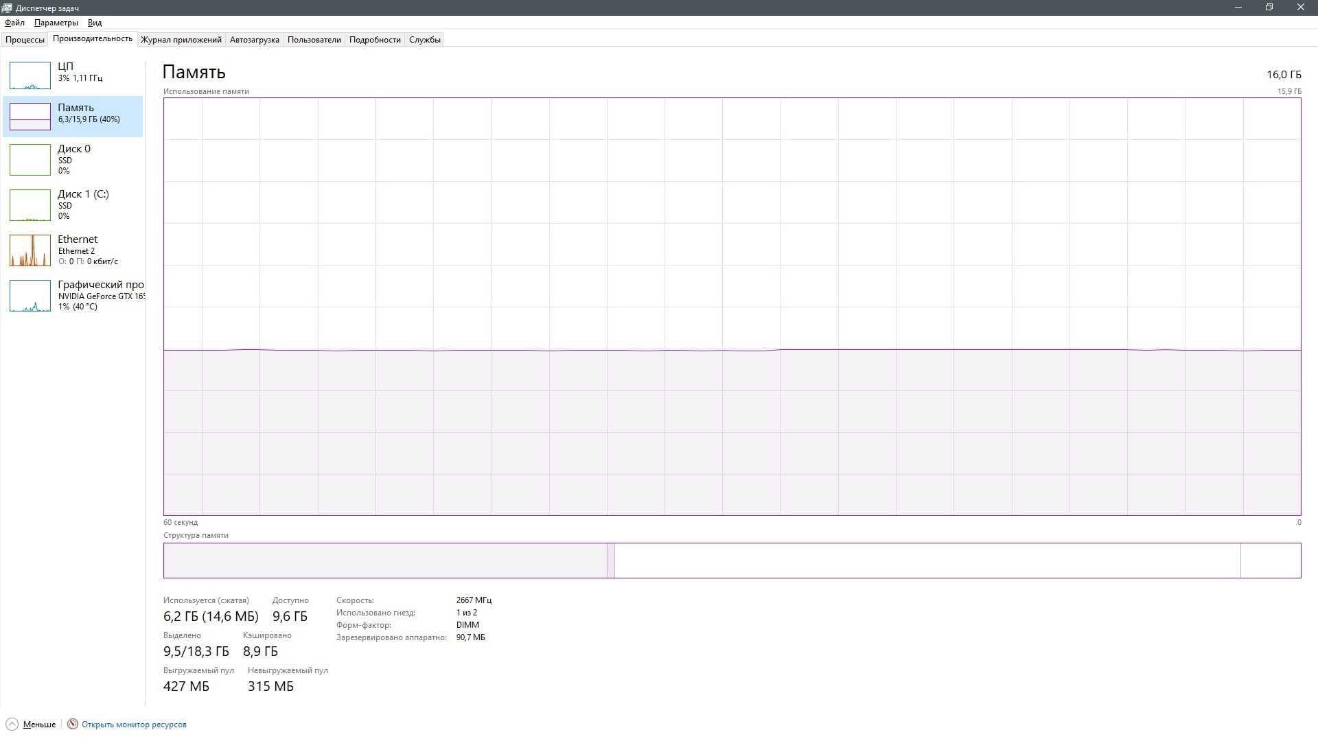Select the Память memory tab icon
This screenshot has width=1318, height=741.
click(x=30, y=115)
